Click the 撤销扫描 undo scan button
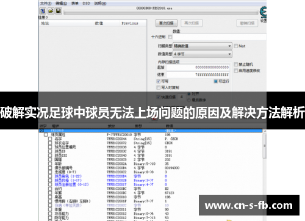305x221 pixels. tap(247, 23)
